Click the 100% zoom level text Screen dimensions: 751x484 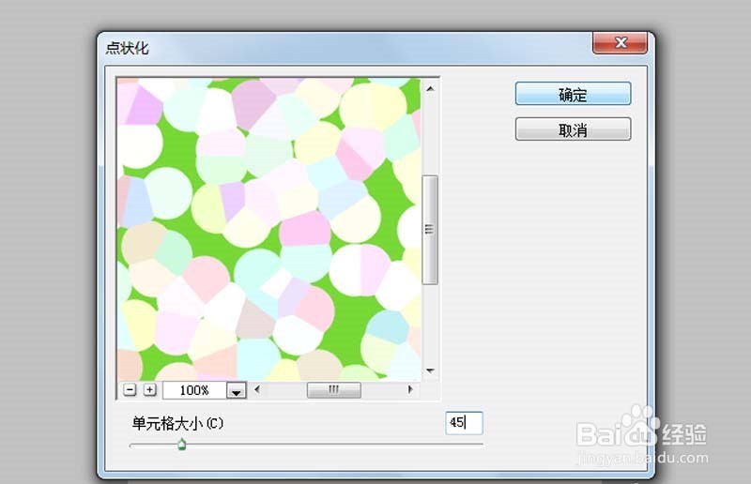click(194, 390)
